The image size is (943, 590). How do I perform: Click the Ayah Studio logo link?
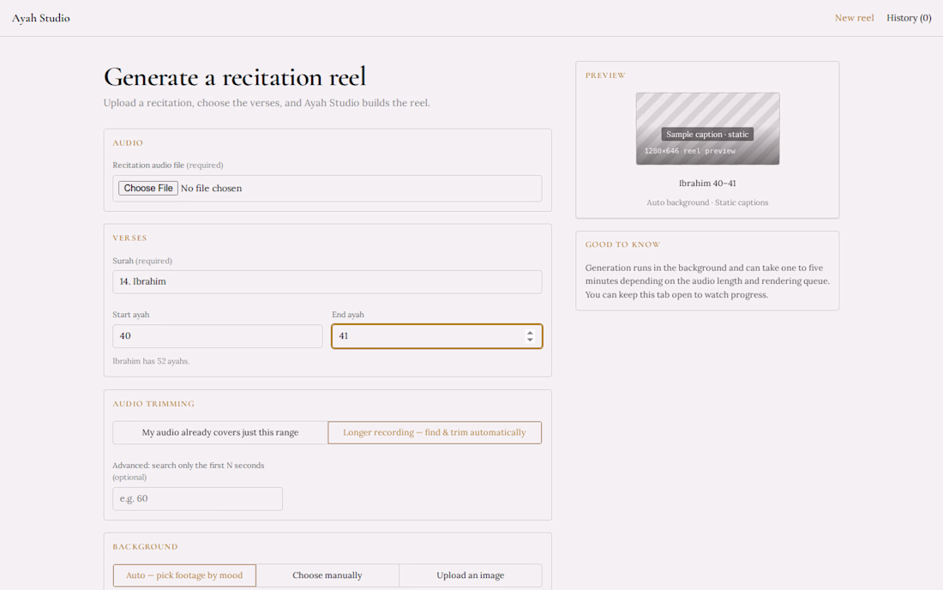[x=41, y=18]
